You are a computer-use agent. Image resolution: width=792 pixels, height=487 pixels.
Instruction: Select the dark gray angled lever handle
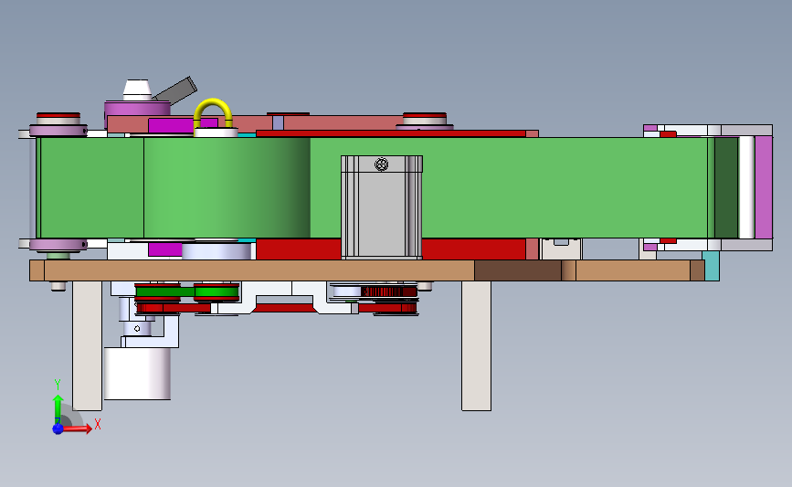pos(175,90)
